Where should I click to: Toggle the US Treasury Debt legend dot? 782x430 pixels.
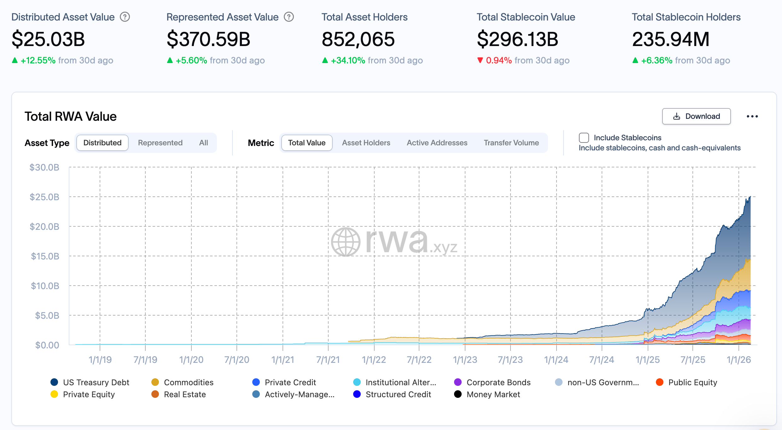54,382
